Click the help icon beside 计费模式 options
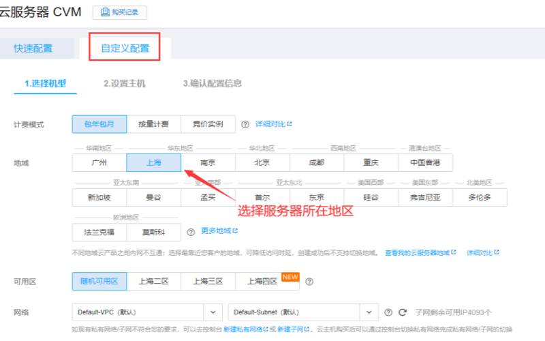The image size is (545, 341). point(245,125)
